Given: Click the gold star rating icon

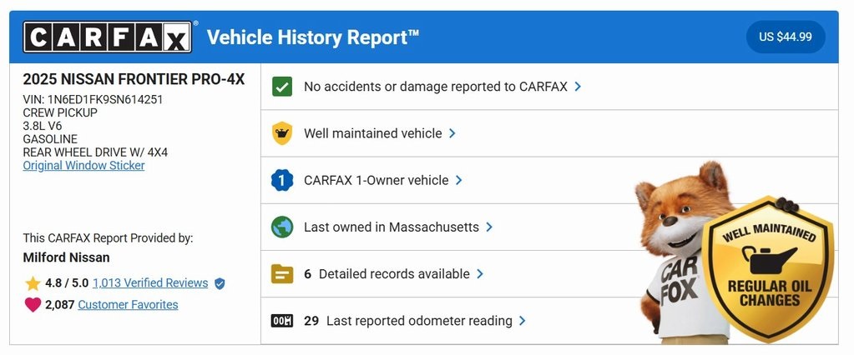Looking at the screenshot, I should [33, 283].
